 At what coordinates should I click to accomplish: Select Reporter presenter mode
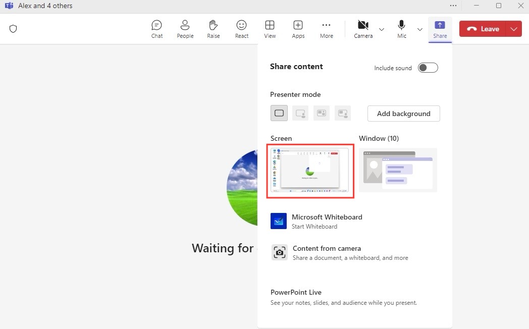pyautogui.click(x=343, y=113)
